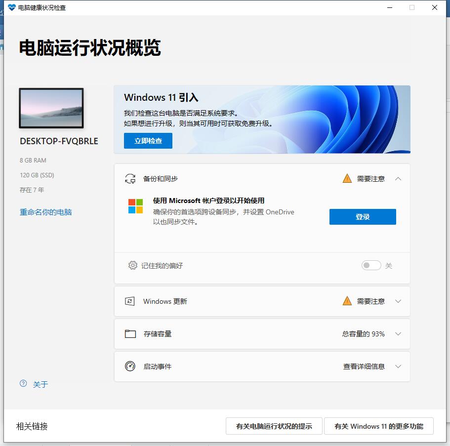Image resolution: width=450 pixels, height=446 pixels.
Task: Click the 存储容量 folder icon
Action: coord(130,334)
